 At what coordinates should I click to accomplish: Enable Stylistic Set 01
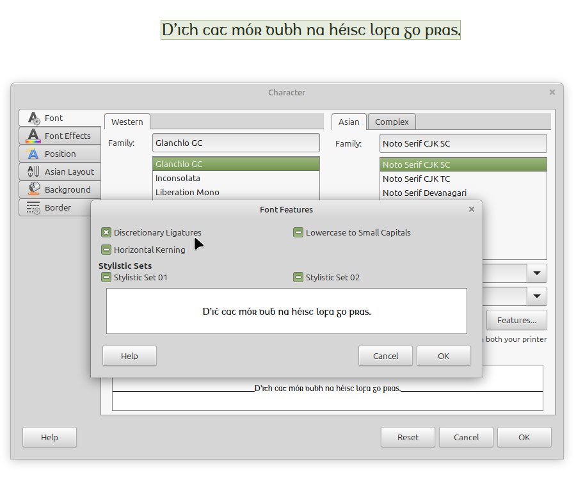point(106,277)
